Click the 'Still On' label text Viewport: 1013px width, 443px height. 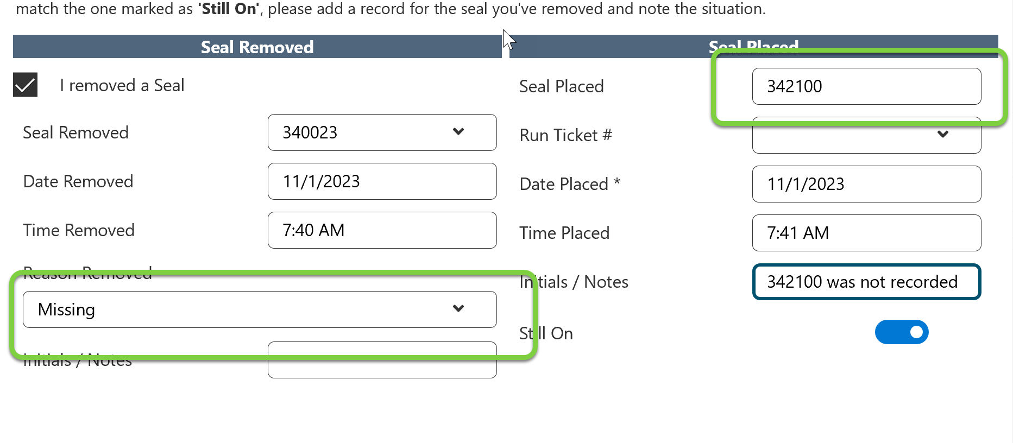click(546, 333)
